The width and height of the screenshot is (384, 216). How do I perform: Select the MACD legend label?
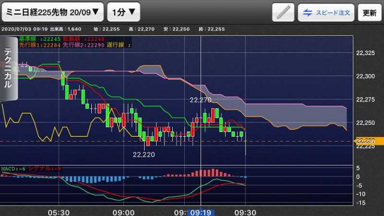[x=13, y=169]
